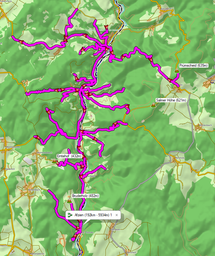
Task: Select the Salmer Höhe summit marker
Action: click(x=153, y=105)
